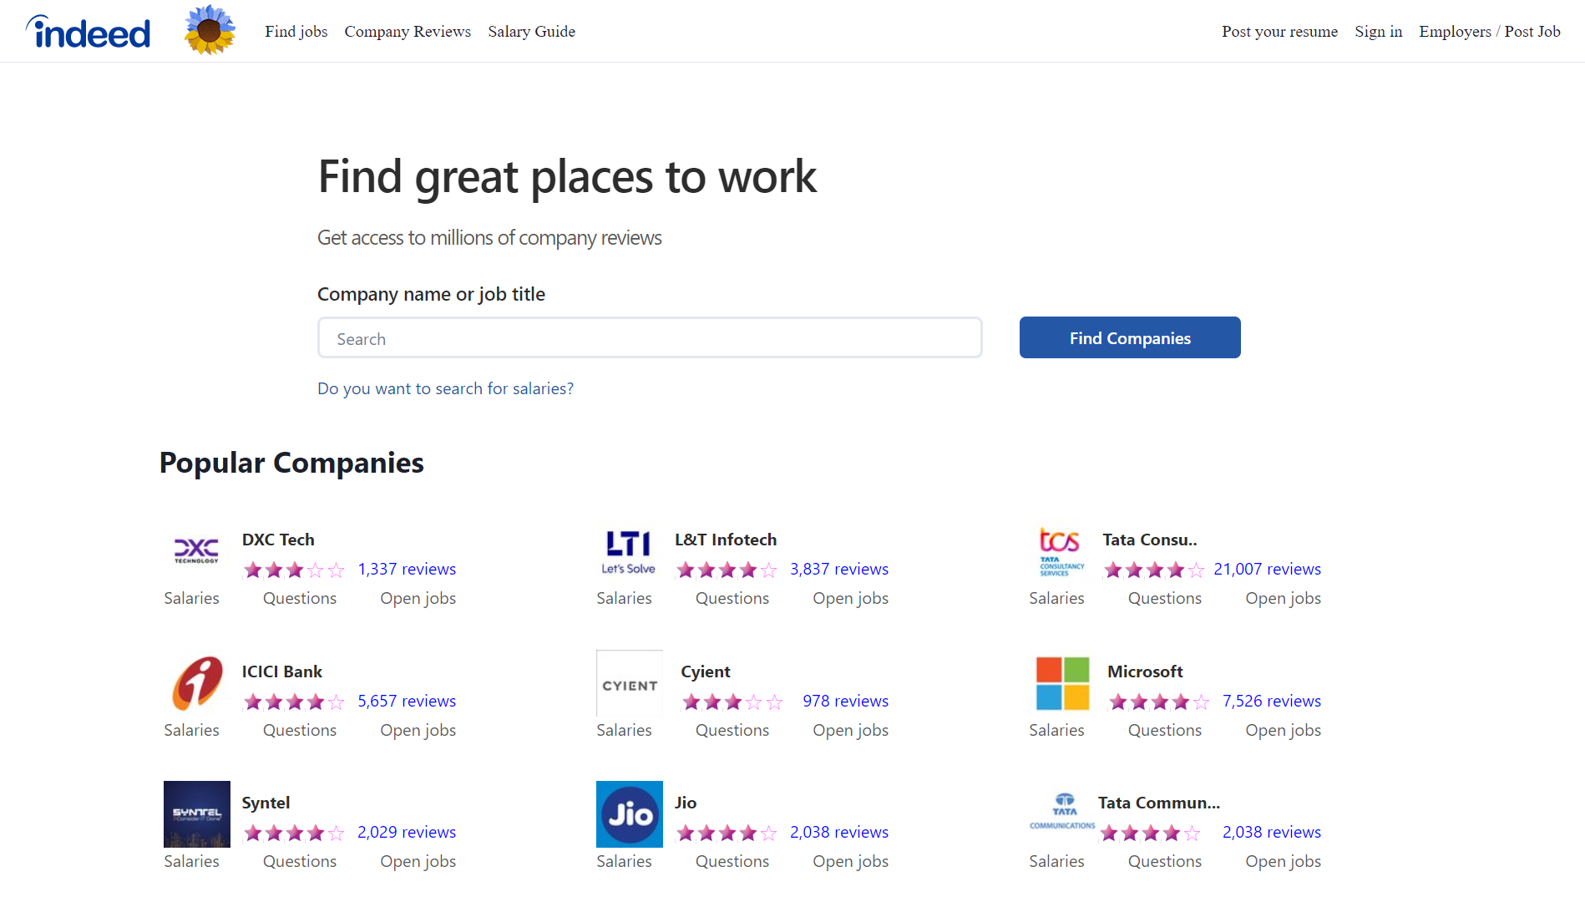The image size is (1585, 902).
Task: View 21,007 reviews for Tata Consultancy
Action: click(x=1267, y=569)
